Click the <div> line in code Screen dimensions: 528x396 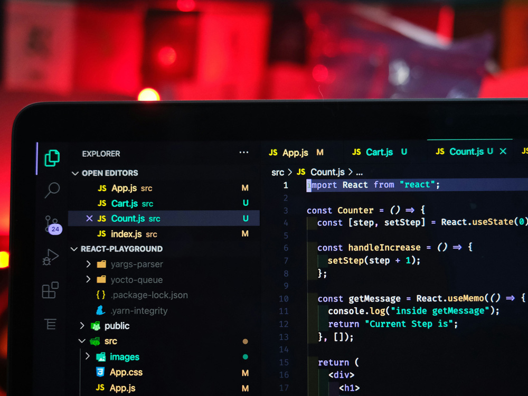coord(342,375)
